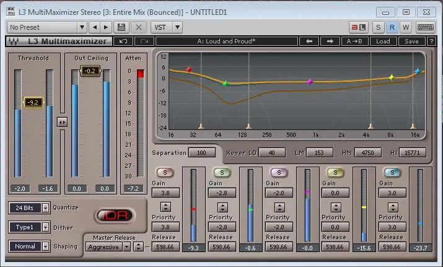Viewport: 443px width, 267px height.
Task: Open the VST dropdown arrow
Action: (177, 27)
